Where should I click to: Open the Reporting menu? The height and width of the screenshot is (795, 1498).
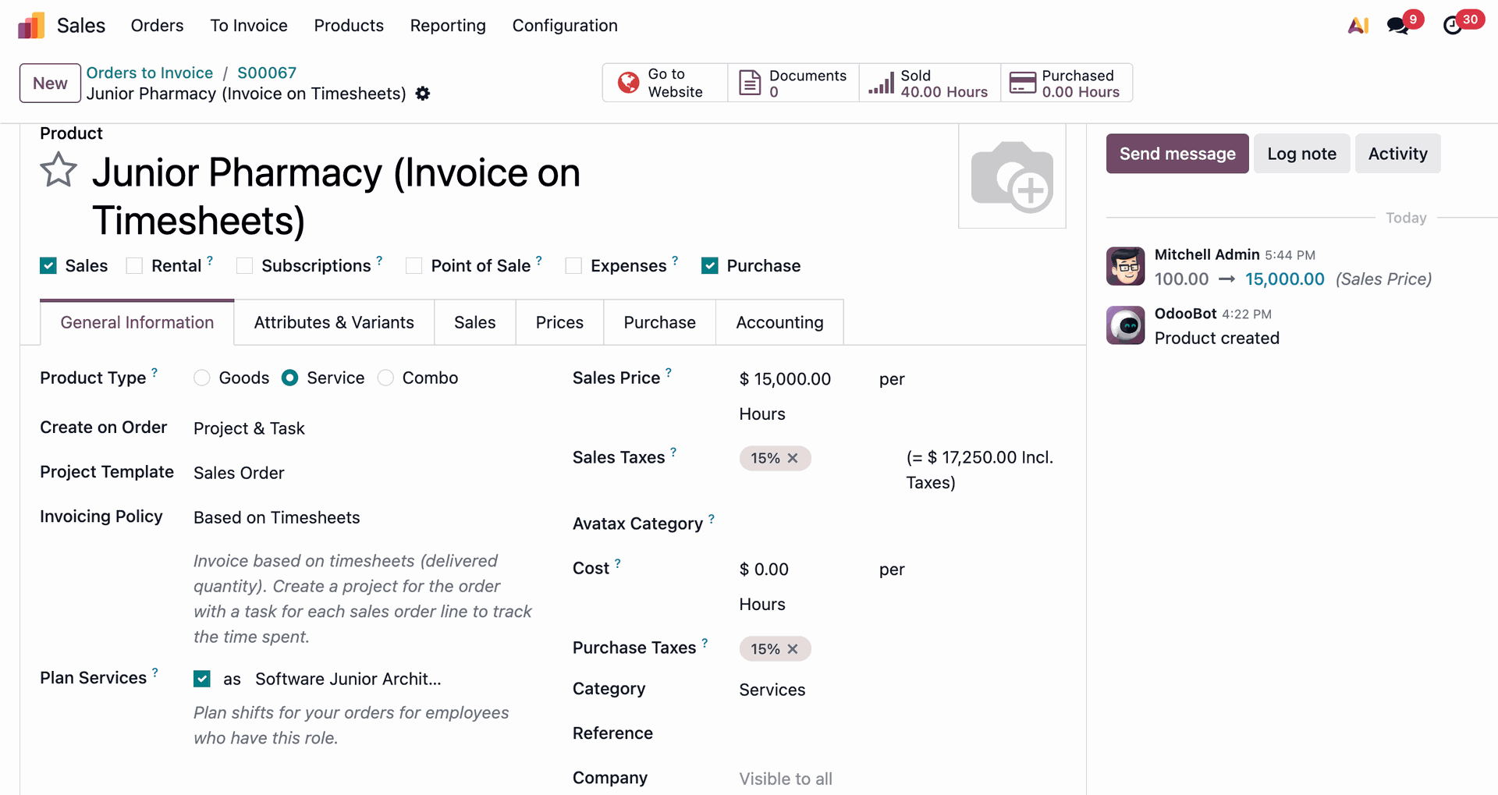(448, 26)
